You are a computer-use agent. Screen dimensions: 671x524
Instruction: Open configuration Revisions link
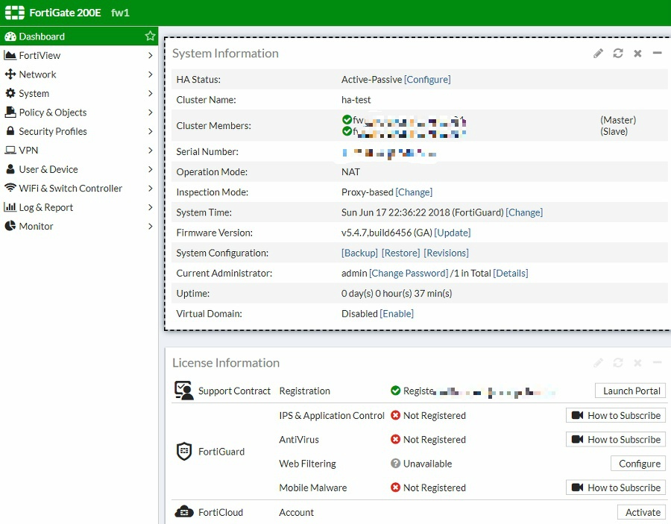(446, 253)
